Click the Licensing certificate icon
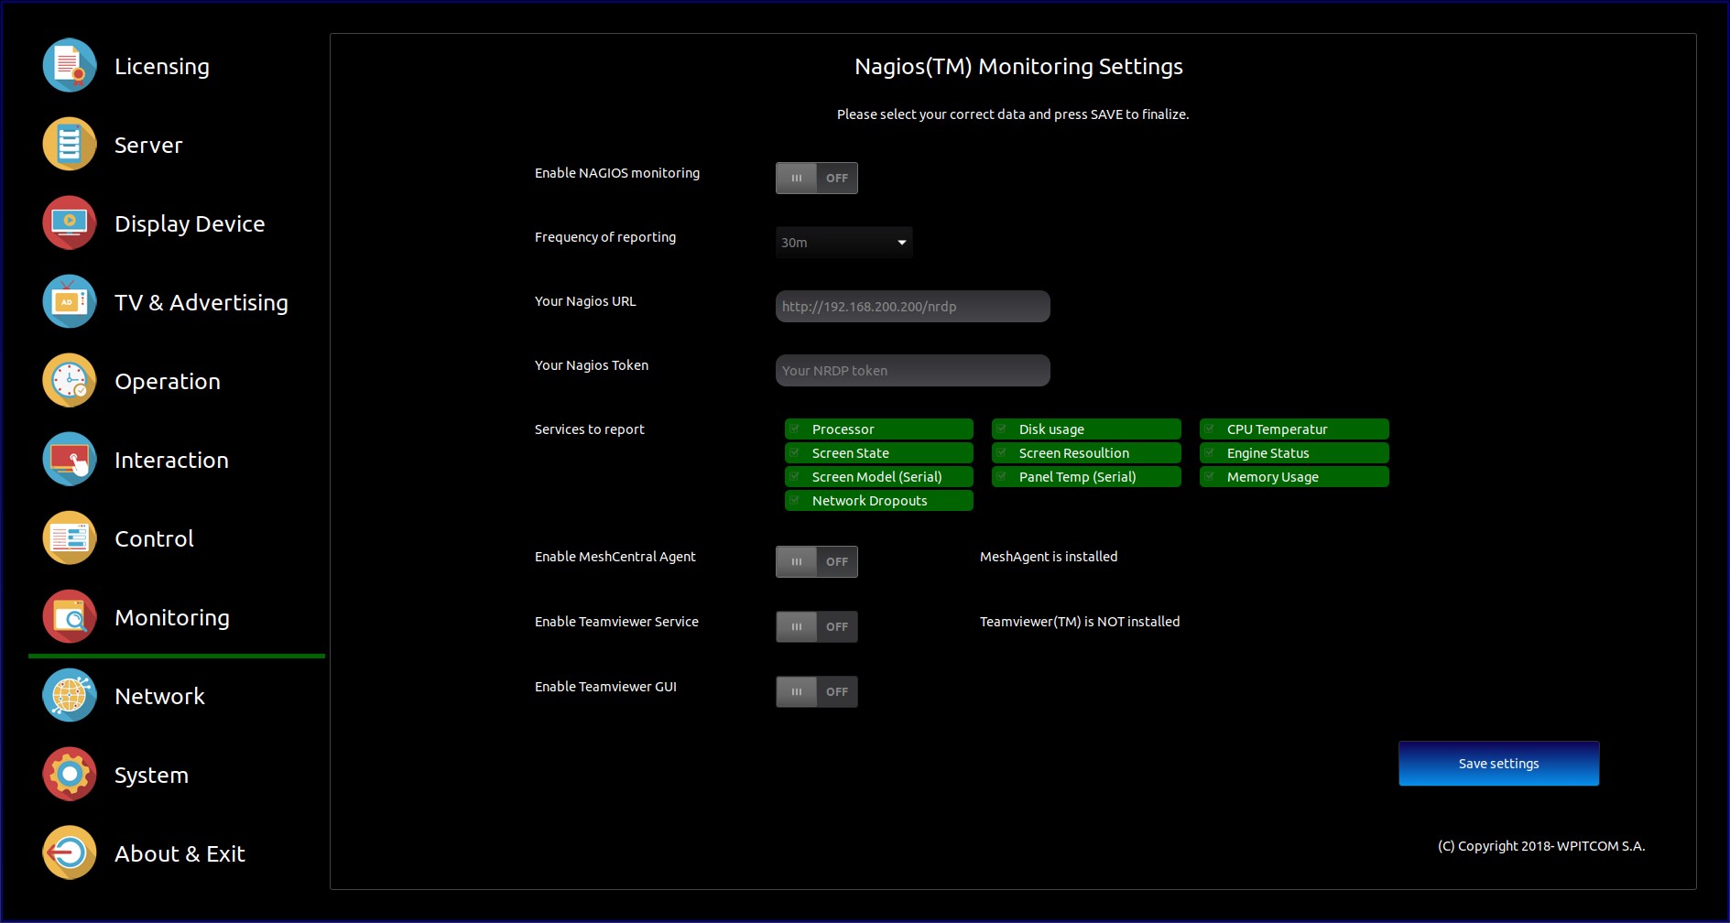Image resolution: width=1730 pixels, height=923 pixels. (x=70, y=66)
